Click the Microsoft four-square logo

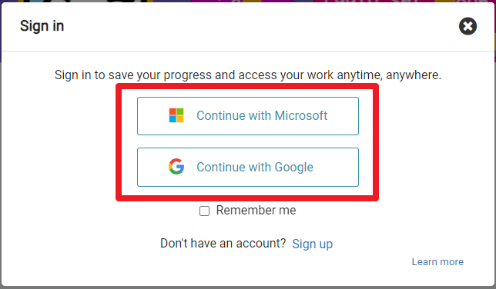tap(176, 115)
